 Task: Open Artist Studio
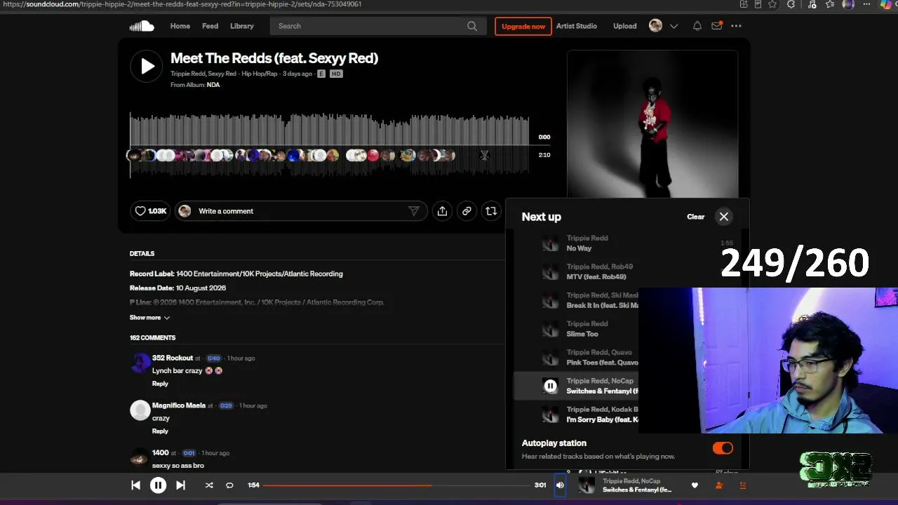tap(577, 26)
